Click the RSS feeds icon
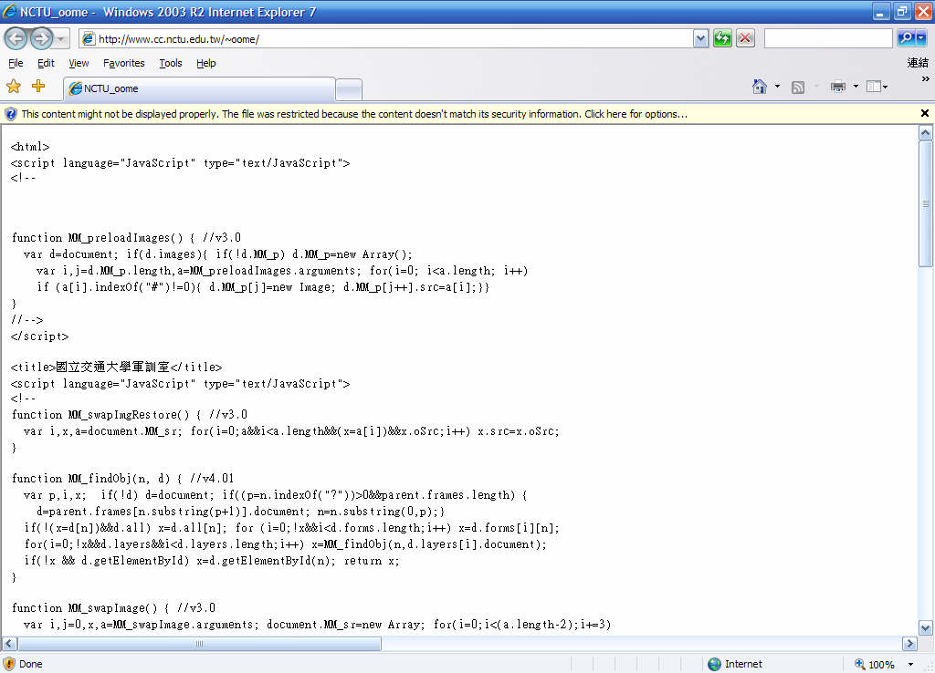This screenshot has height=673, width=935. [797, 87]
